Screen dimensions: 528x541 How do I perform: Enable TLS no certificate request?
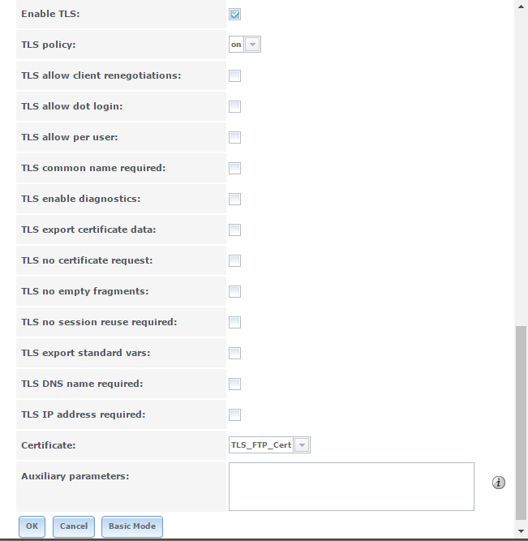click(234, 261)
